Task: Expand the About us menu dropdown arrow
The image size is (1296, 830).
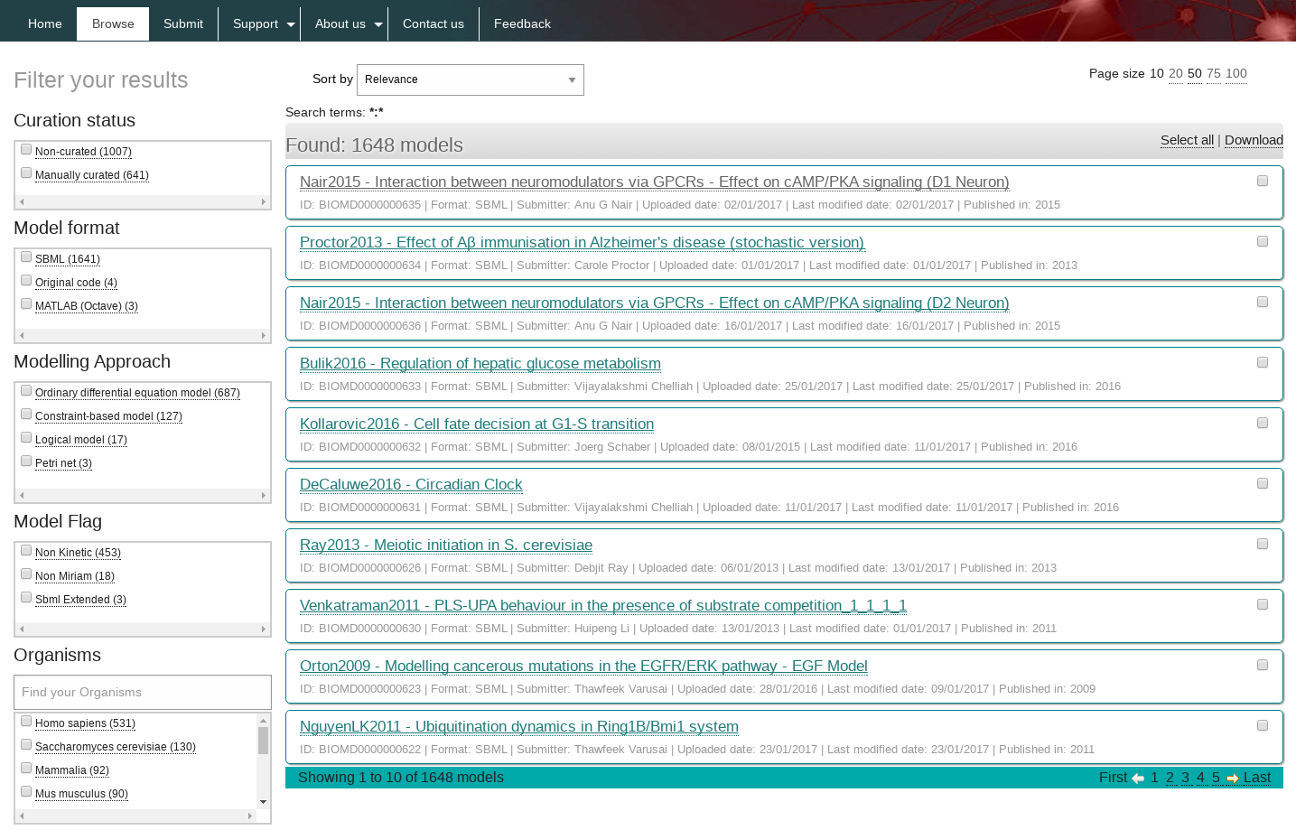Action: (x=378, y=24)
